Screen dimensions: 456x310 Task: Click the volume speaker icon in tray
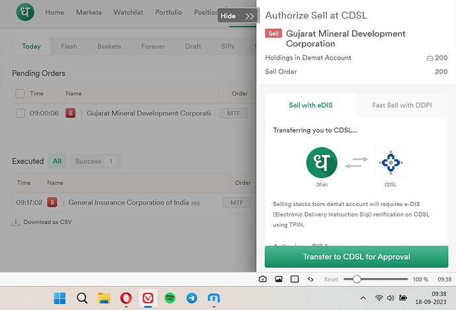(x=390, y=298)
